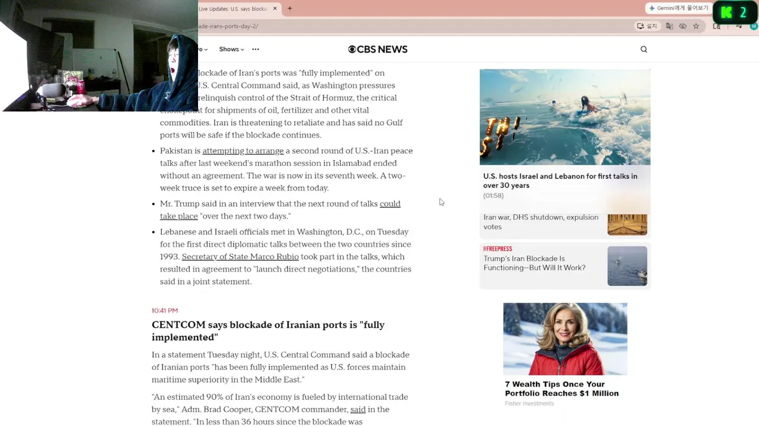
Task: Click the Fisher Investments advertiser label
Action: tap(529, 404)
